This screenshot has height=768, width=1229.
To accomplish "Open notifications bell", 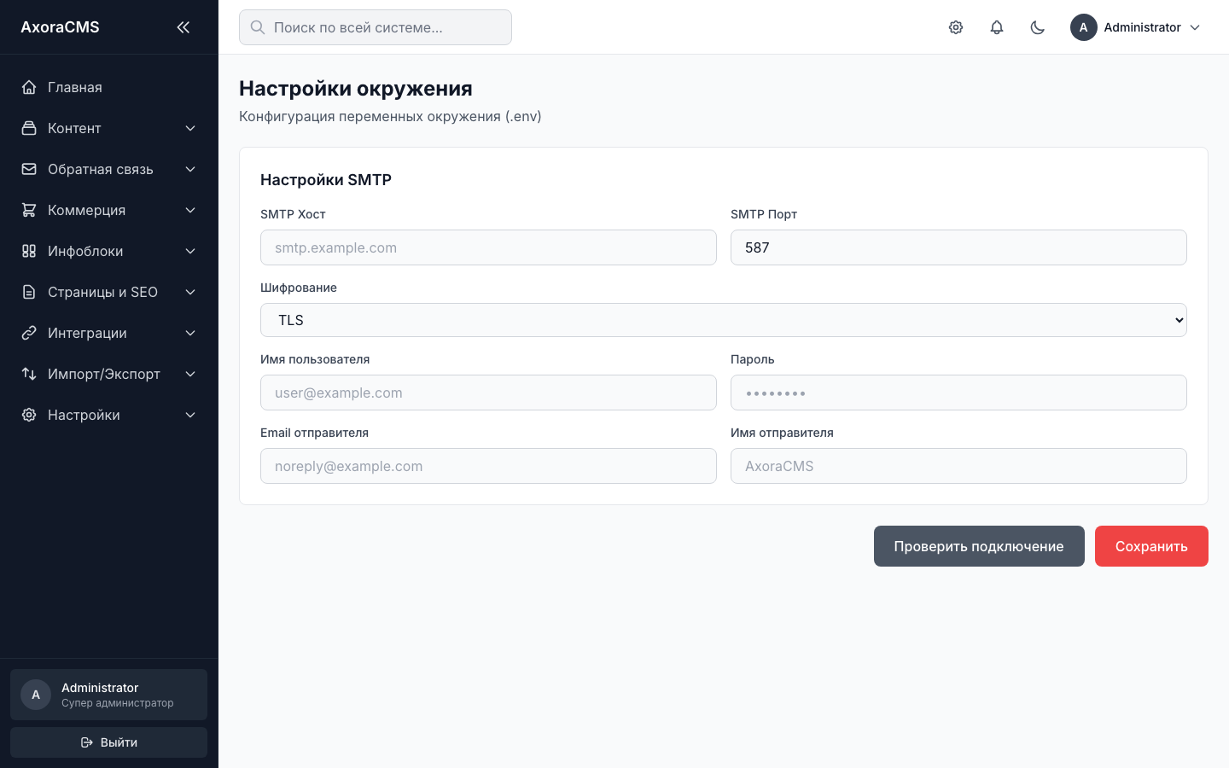I will tap(997, 27).
